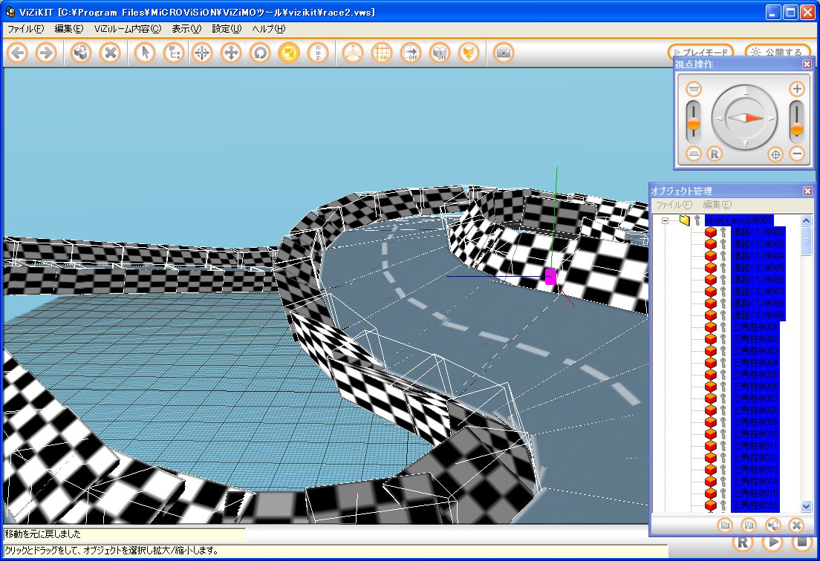
Task: Click the group cubes icon in object panel
Action: (772, 525)
